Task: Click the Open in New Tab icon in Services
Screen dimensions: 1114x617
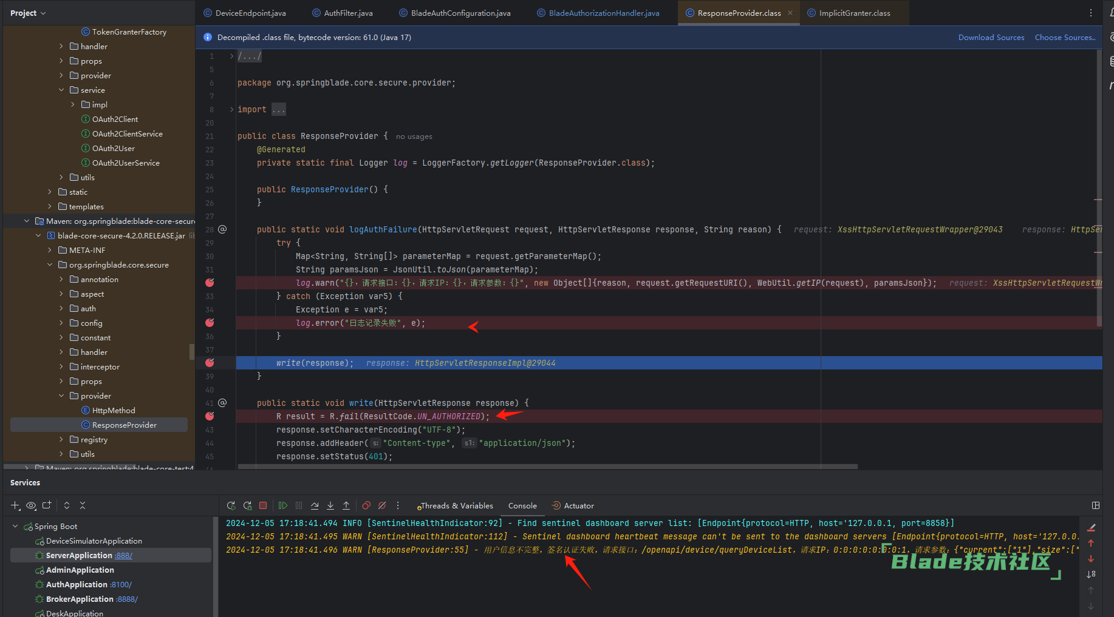Action: pyautogui.click(x=47, y=505)
